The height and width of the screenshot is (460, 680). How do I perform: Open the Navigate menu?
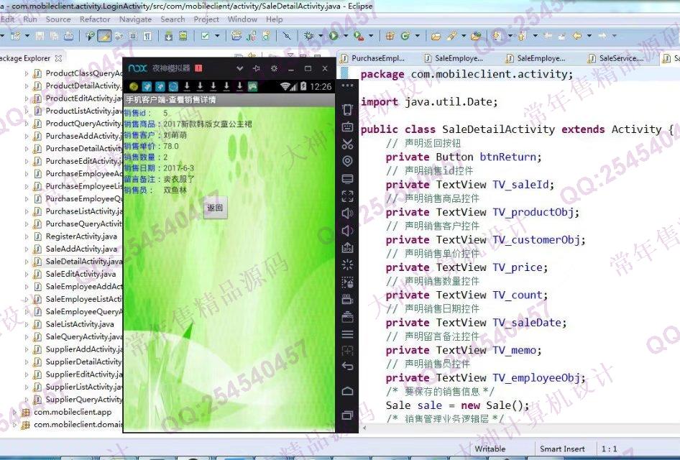pos(135,19)
